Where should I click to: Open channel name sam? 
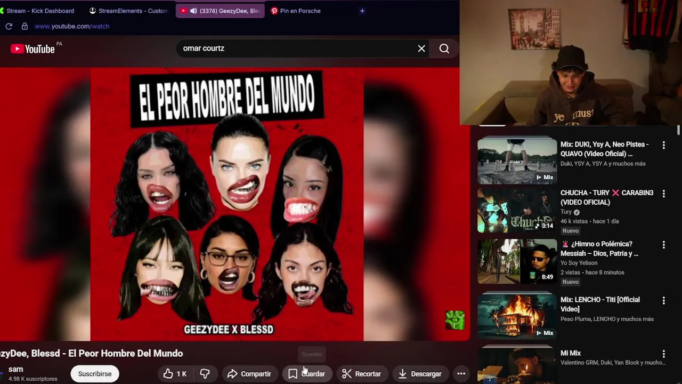pos(15,369)
